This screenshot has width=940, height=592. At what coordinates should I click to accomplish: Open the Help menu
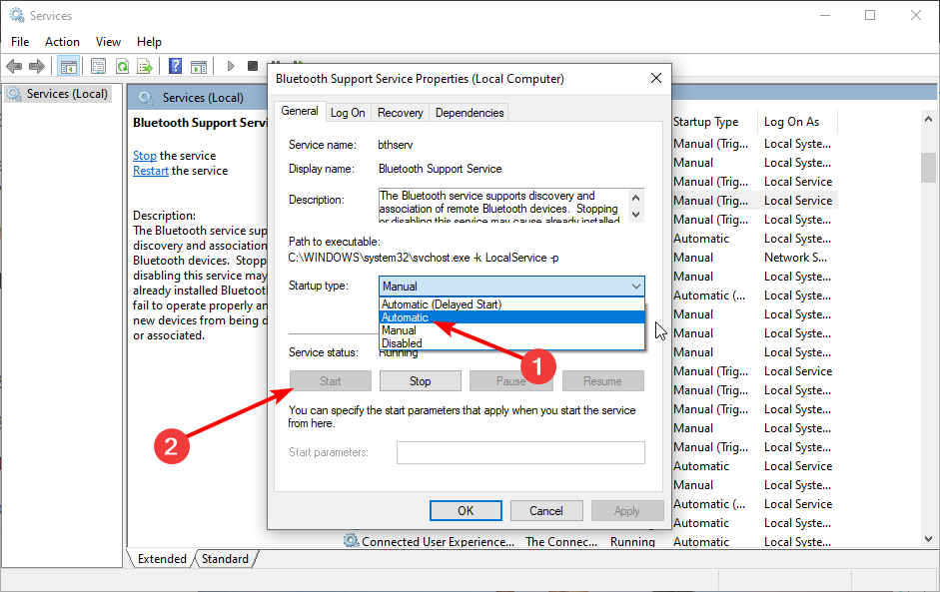[x=149, y=41]
